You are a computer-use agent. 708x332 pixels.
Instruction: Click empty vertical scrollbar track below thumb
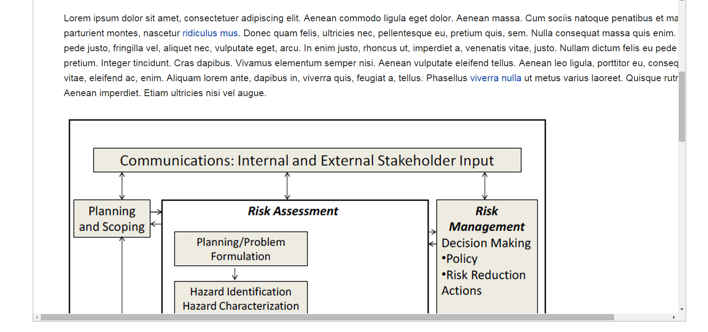(682, 222)
